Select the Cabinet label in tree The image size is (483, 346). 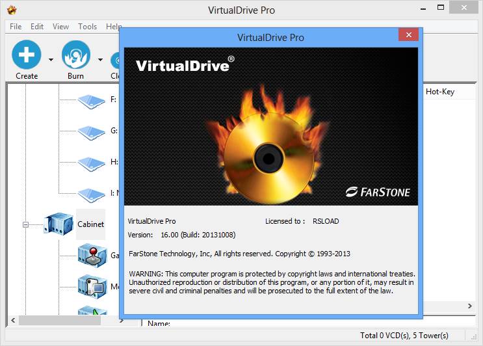[x=90, y=224]
